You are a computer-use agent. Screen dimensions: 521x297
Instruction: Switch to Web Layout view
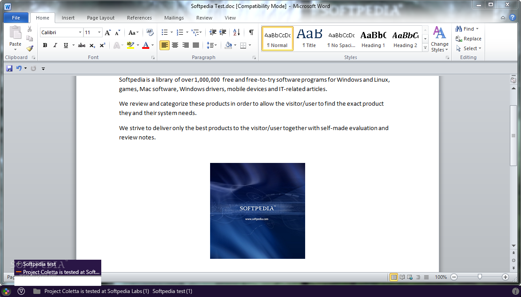(x=410, y=277)
